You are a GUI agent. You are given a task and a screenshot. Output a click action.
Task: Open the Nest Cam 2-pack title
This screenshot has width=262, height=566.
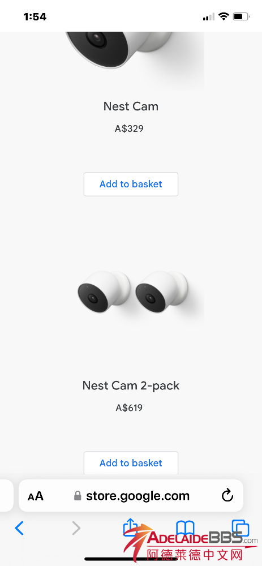(131, 385)
